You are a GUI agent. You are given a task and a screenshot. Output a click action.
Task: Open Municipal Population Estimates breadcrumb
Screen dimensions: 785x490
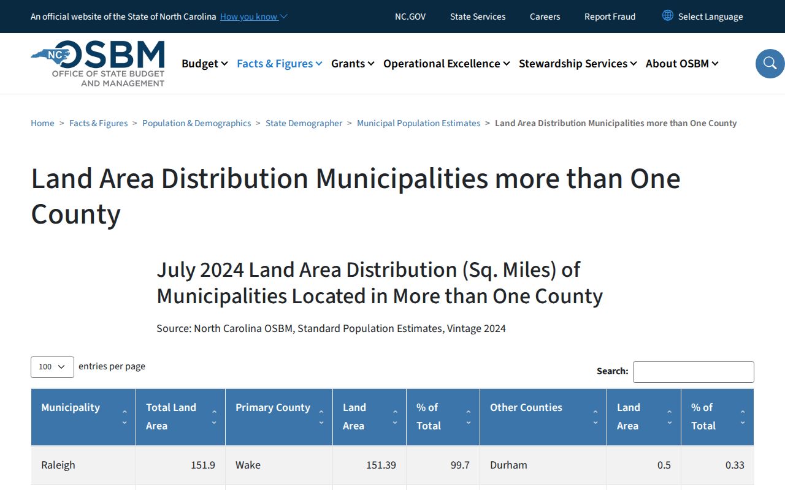tap(419, 123)
